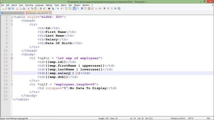Viewport: 214px width, 120px height.
Task: Open the Run menu
Action: pos(70,5)
